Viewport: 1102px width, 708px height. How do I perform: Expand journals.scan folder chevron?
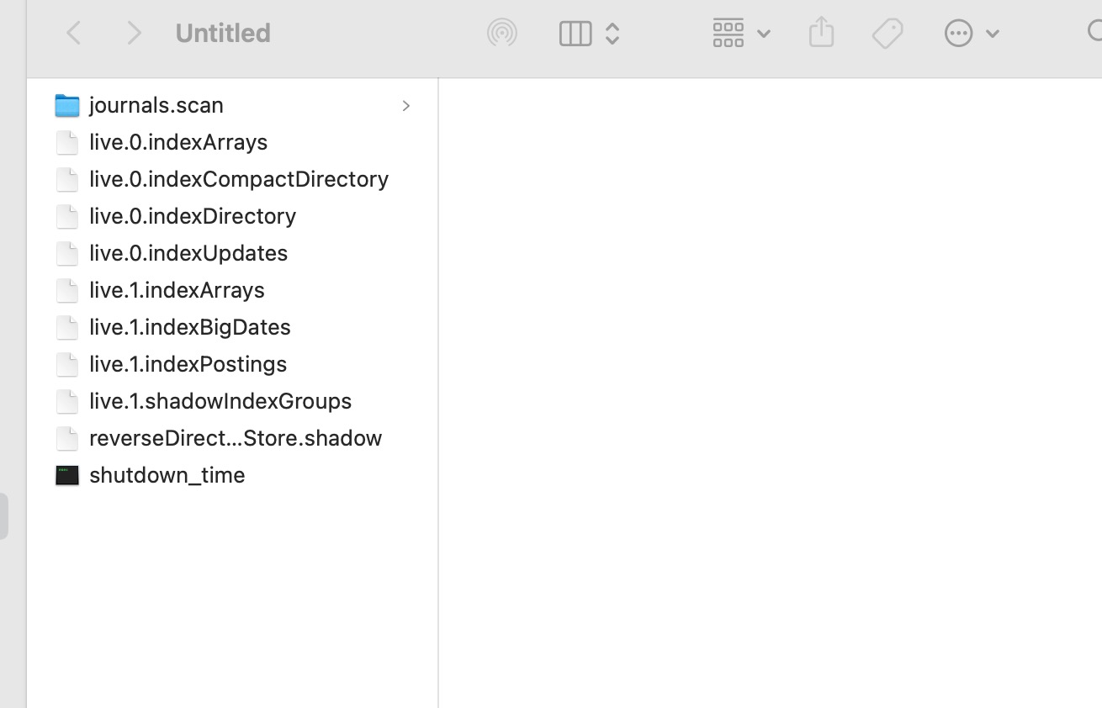(405, 106)
